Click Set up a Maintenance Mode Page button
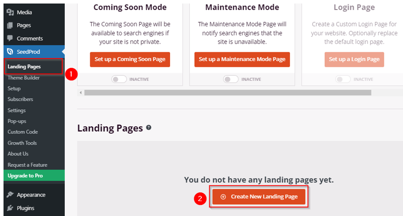403x216 pixels. point(242,59)
